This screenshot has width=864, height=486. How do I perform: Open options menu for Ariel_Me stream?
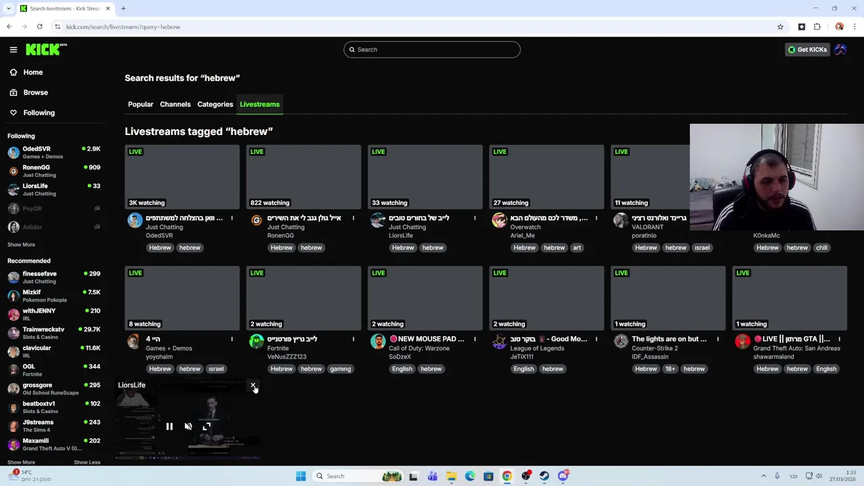click(596, 218)
